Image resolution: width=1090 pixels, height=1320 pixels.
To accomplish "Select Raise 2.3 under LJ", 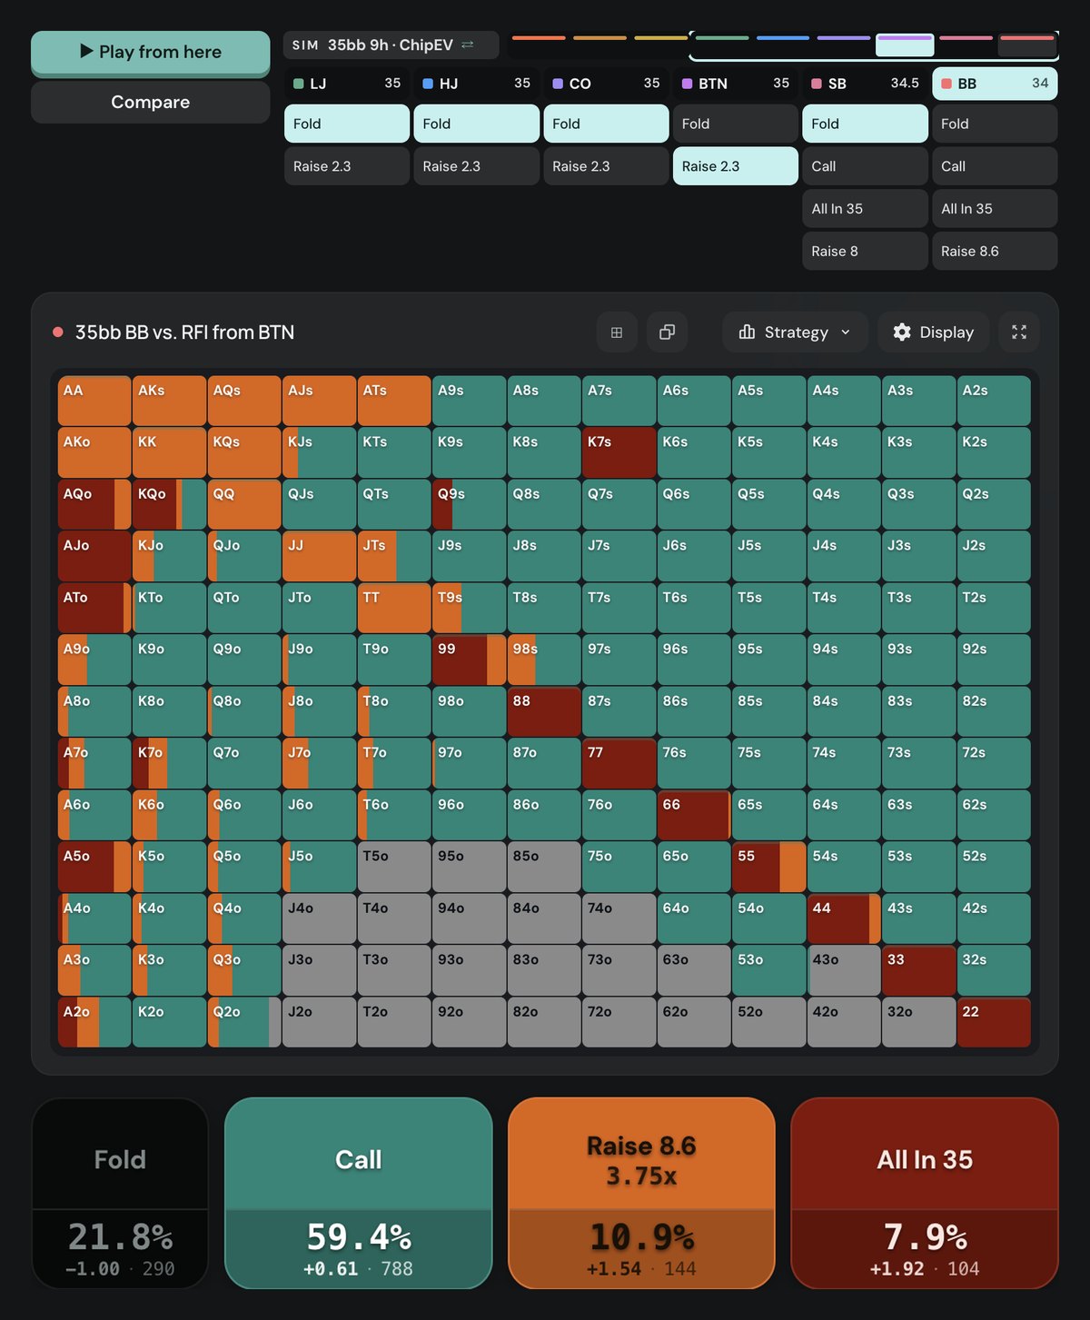I will pyautogui.click(x=347, y=166).
